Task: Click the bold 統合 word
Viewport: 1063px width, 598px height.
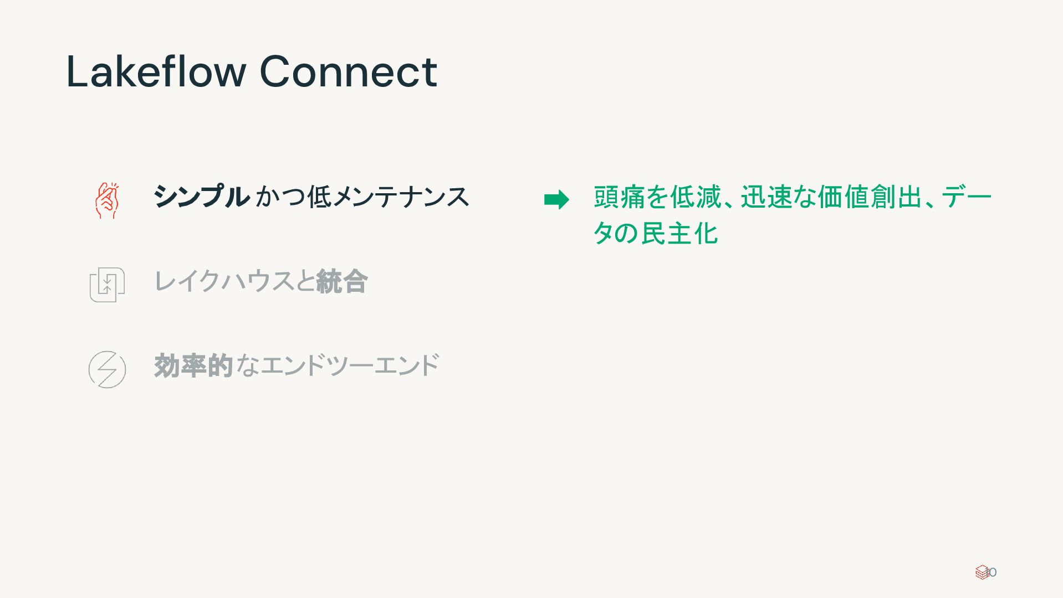Action: tap(342, 281)
